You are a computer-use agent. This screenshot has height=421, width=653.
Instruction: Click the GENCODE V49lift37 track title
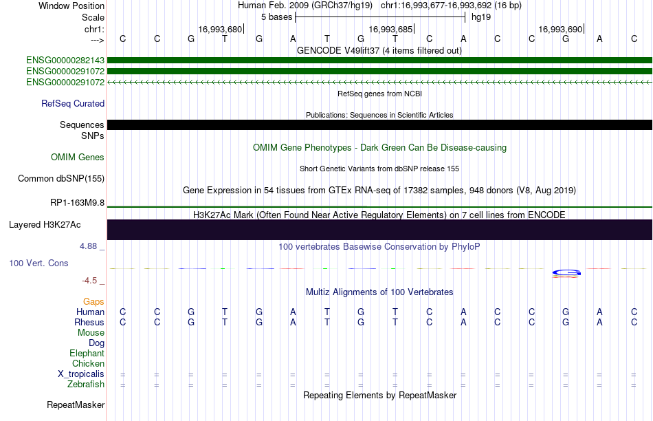(379, 50)
